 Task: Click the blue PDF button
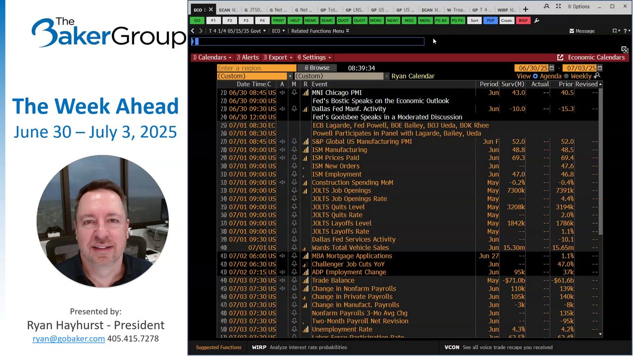pos(490,20)
